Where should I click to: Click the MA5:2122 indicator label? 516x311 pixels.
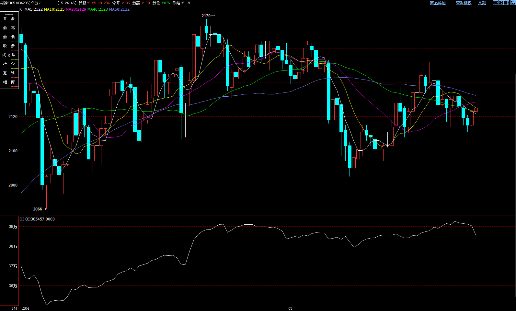coord(34,9)
